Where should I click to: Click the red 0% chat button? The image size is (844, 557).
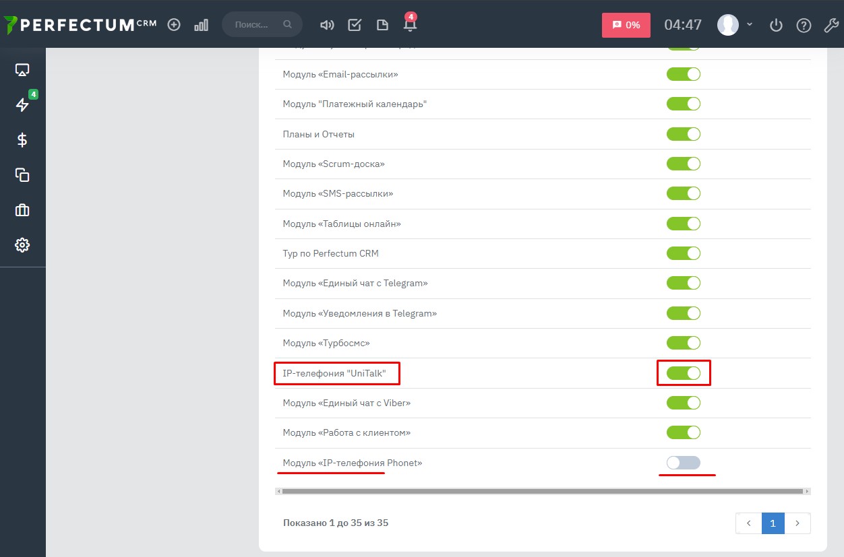coord(626,25)
